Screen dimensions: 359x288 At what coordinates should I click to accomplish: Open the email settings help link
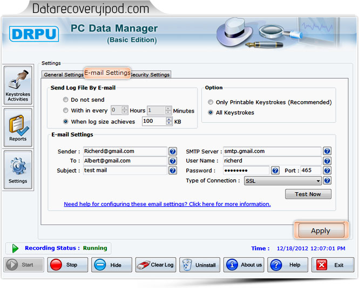pos(167,204)
